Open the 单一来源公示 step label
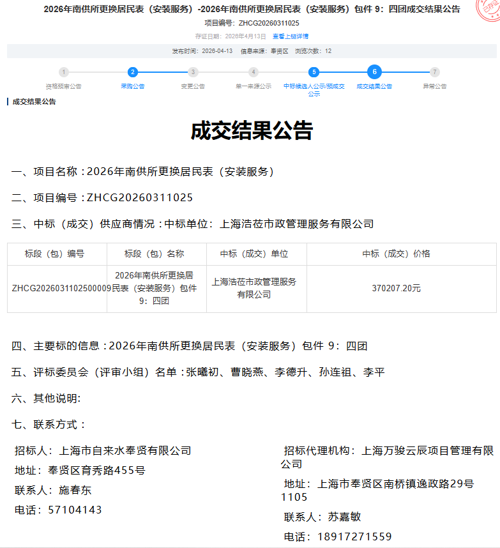 [x=254, y=86]
